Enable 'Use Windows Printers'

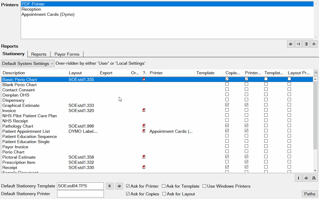205,186
